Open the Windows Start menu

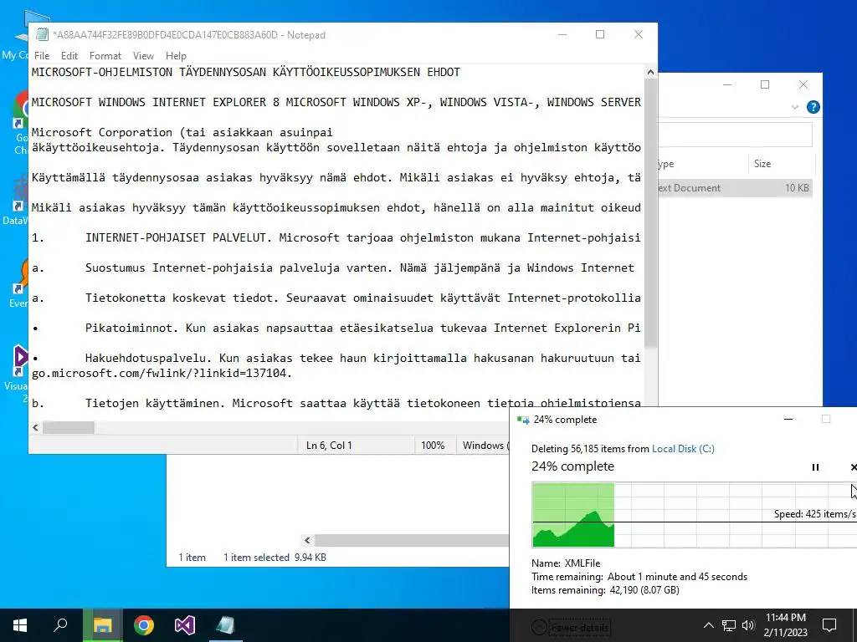click(x=20, y=625)
